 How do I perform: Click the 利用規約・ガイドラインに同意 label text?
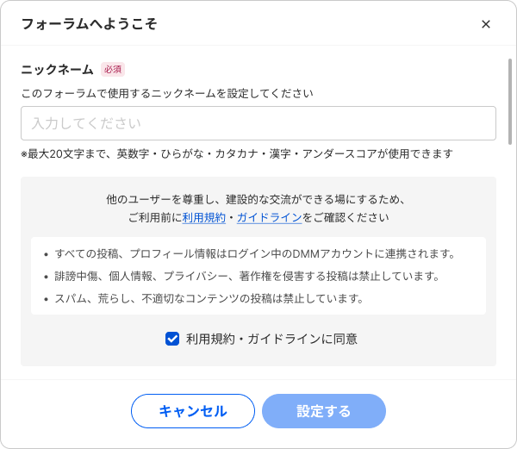tap(271, 339)
